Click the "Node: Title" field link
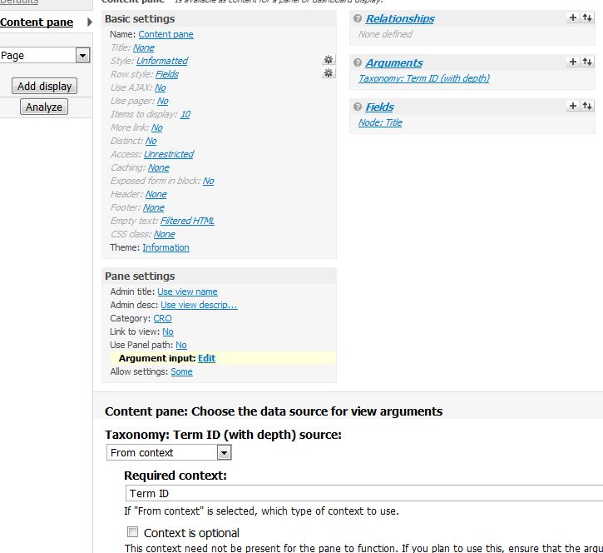Viewport: 603px width, 553px height. pyautogui.click(x=380, y=122)
